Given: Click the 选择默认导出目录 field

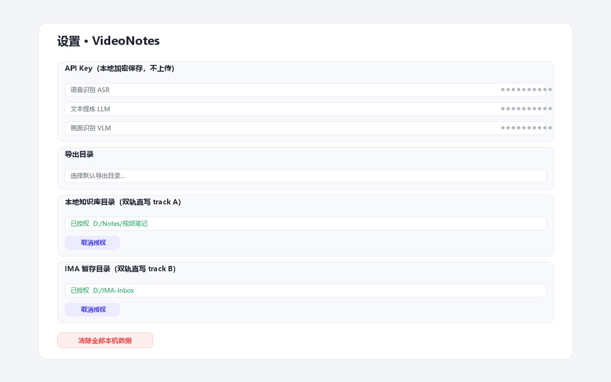Looking at the screenshot, I should [x=305, y=176].
